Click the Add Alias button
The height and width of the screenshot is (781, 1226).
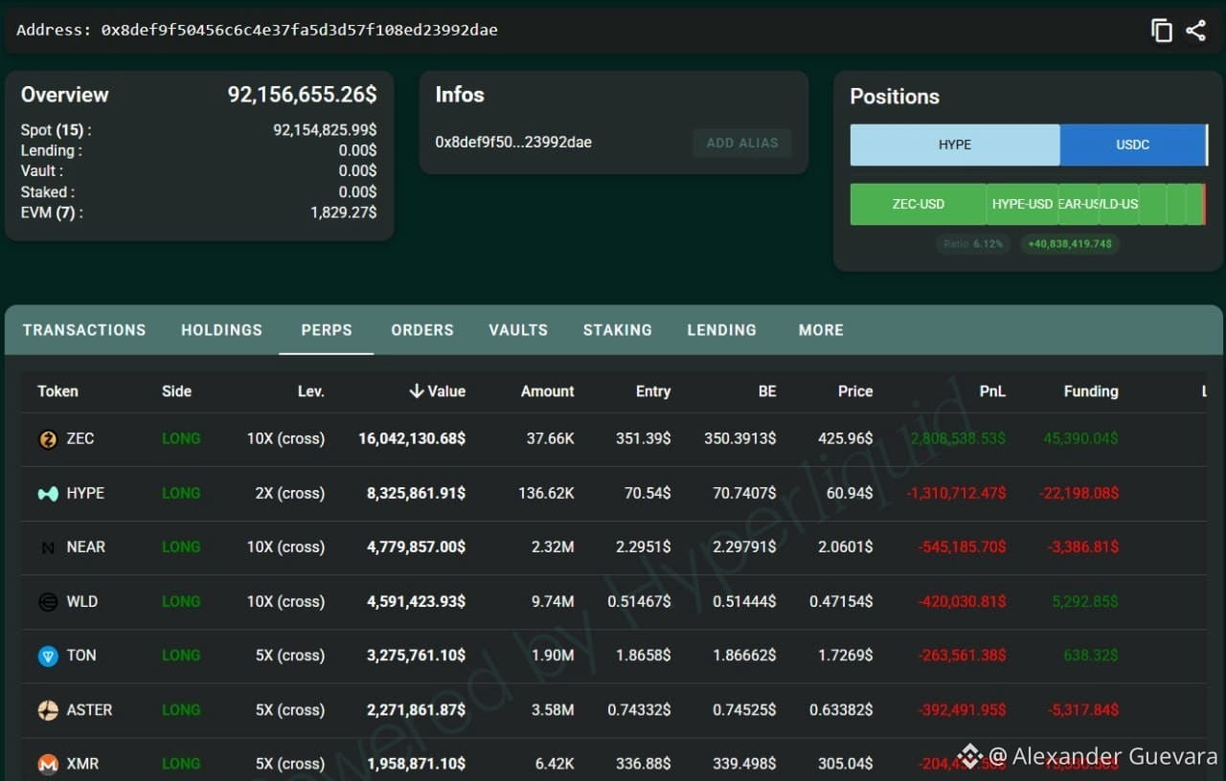(x=742, y=143)
